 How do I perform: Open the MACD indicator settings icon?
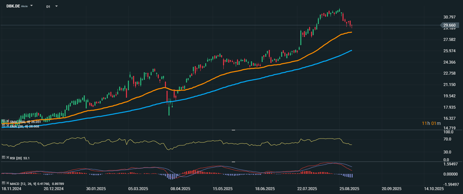point(3,183)
